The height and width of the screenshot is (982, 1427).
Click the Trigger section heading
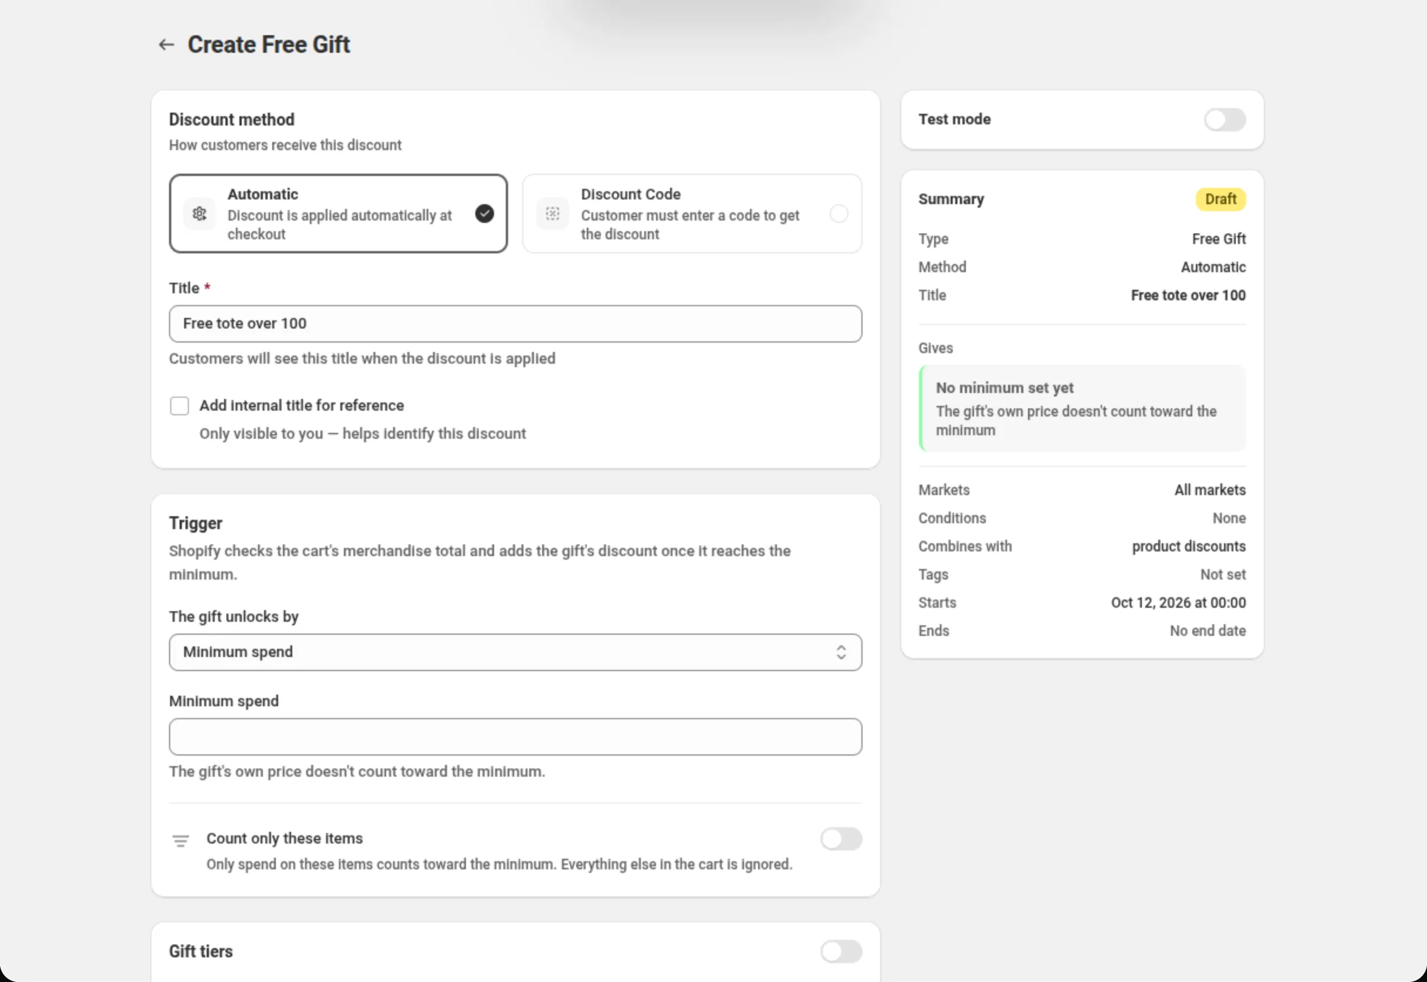pos(195,524)
